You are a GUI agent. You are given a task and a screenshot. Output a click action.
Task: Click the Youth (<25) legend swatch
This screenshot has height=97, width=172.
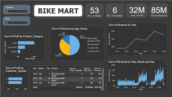point(88,48)
